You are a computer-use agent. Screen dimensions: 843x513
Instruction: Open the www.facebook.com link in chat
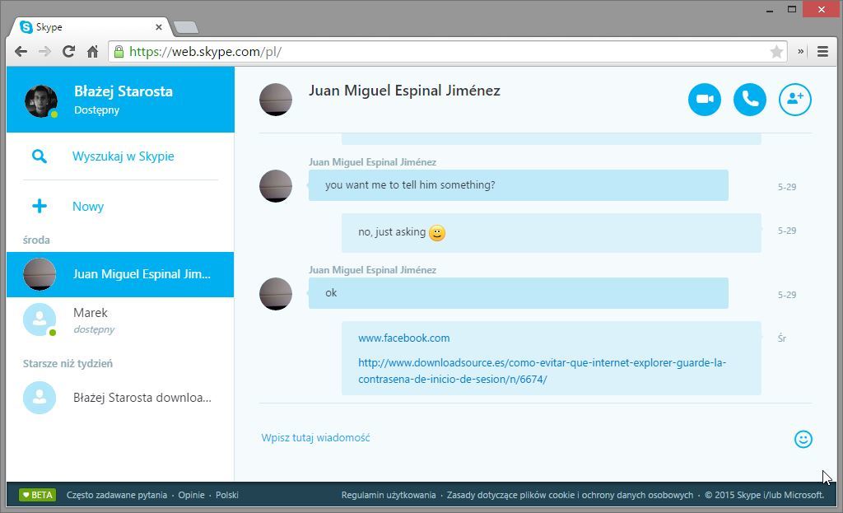pos(403,338)
